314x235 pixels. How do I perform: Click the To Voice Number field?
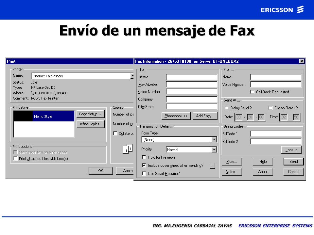pyautogui.click(x=192, y=92)
